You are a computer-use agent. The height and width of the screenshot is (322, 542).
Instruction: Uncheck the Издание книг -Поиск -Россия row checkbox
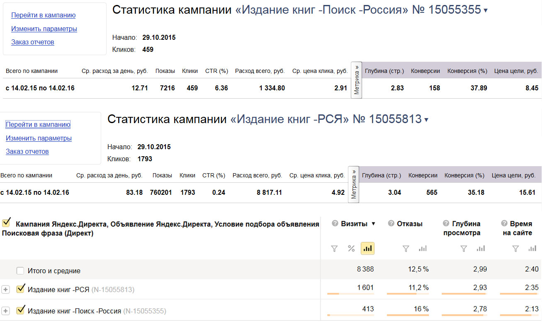point(20,310)
